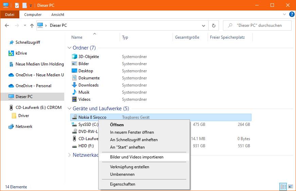Click the Properties icon in quick access toolbar

pyautogui.click(x=17, y=5)
